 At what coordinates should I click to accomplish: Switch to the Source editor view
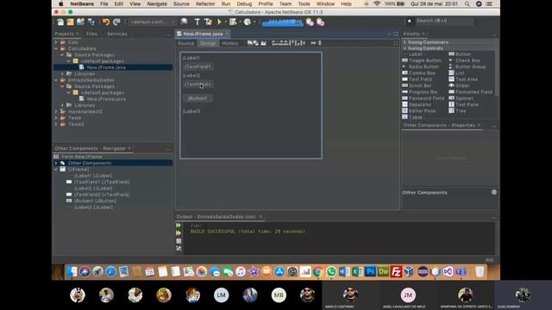(186, 43)
